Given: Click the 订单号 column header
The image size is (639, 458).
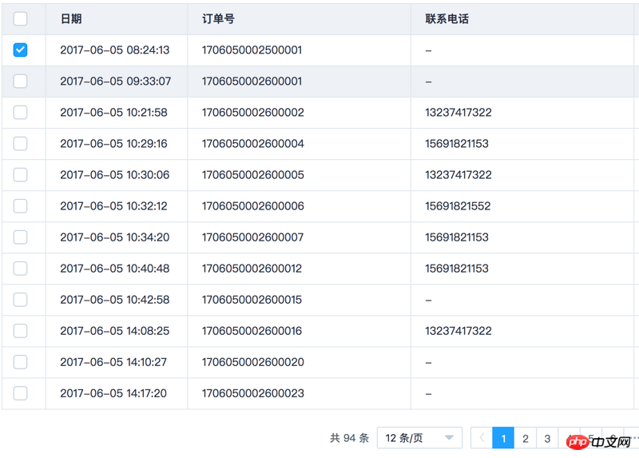Looking at the screenshot, I should [218, 18].
